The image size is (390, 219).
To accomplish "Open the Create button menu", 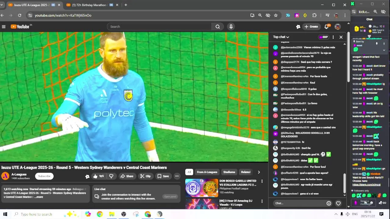I will click(x=311, y=27).
